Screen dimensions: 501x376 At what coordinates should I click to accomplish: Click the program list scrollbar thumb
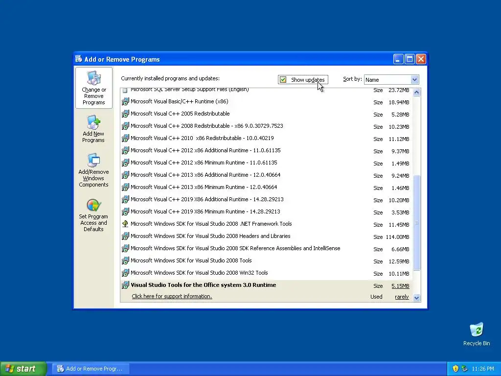[x=416, y=223]
